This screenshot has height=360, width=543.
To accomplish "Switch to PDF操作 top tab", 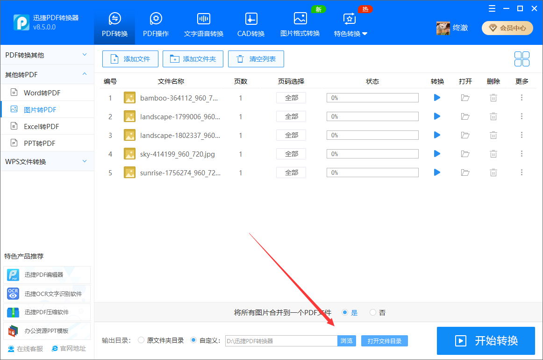I will [156, 24].
